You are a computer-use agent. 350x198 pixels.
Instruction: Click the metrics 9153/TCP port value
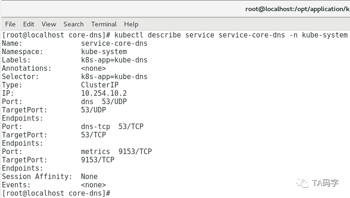116,152
